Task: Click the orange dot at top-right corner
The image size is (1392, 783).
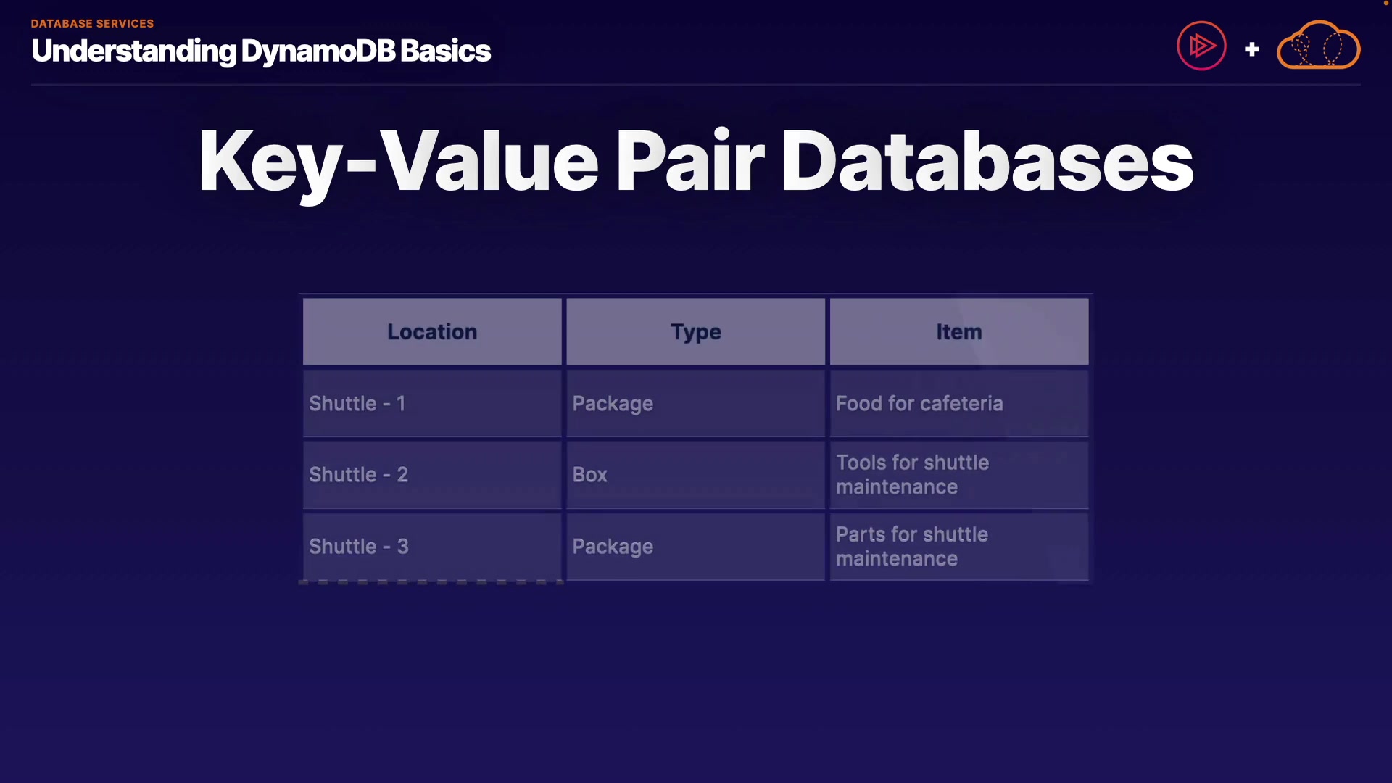Action: click(1385, 3)
